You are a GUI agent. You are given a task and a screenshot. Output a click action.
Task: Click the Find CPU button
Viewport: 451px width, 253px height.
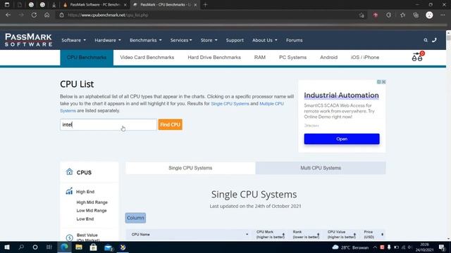[171, 124]
